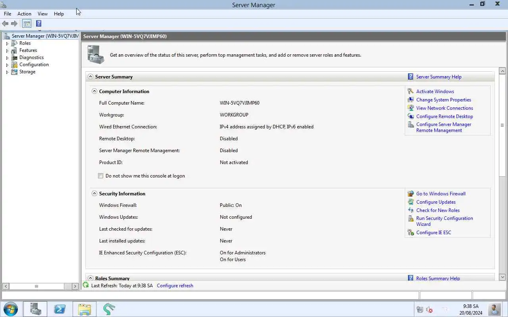Click the Configure Remote Desktop link
508x317 pixels.
[x=444, y=116]
